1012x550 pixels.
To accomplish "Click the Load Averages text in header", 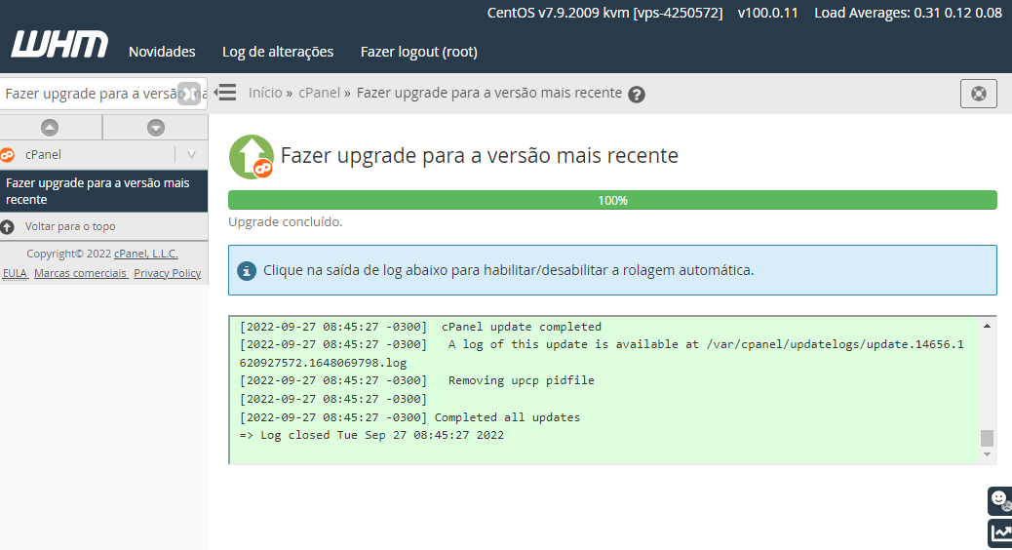I will (x=908, y=13).
